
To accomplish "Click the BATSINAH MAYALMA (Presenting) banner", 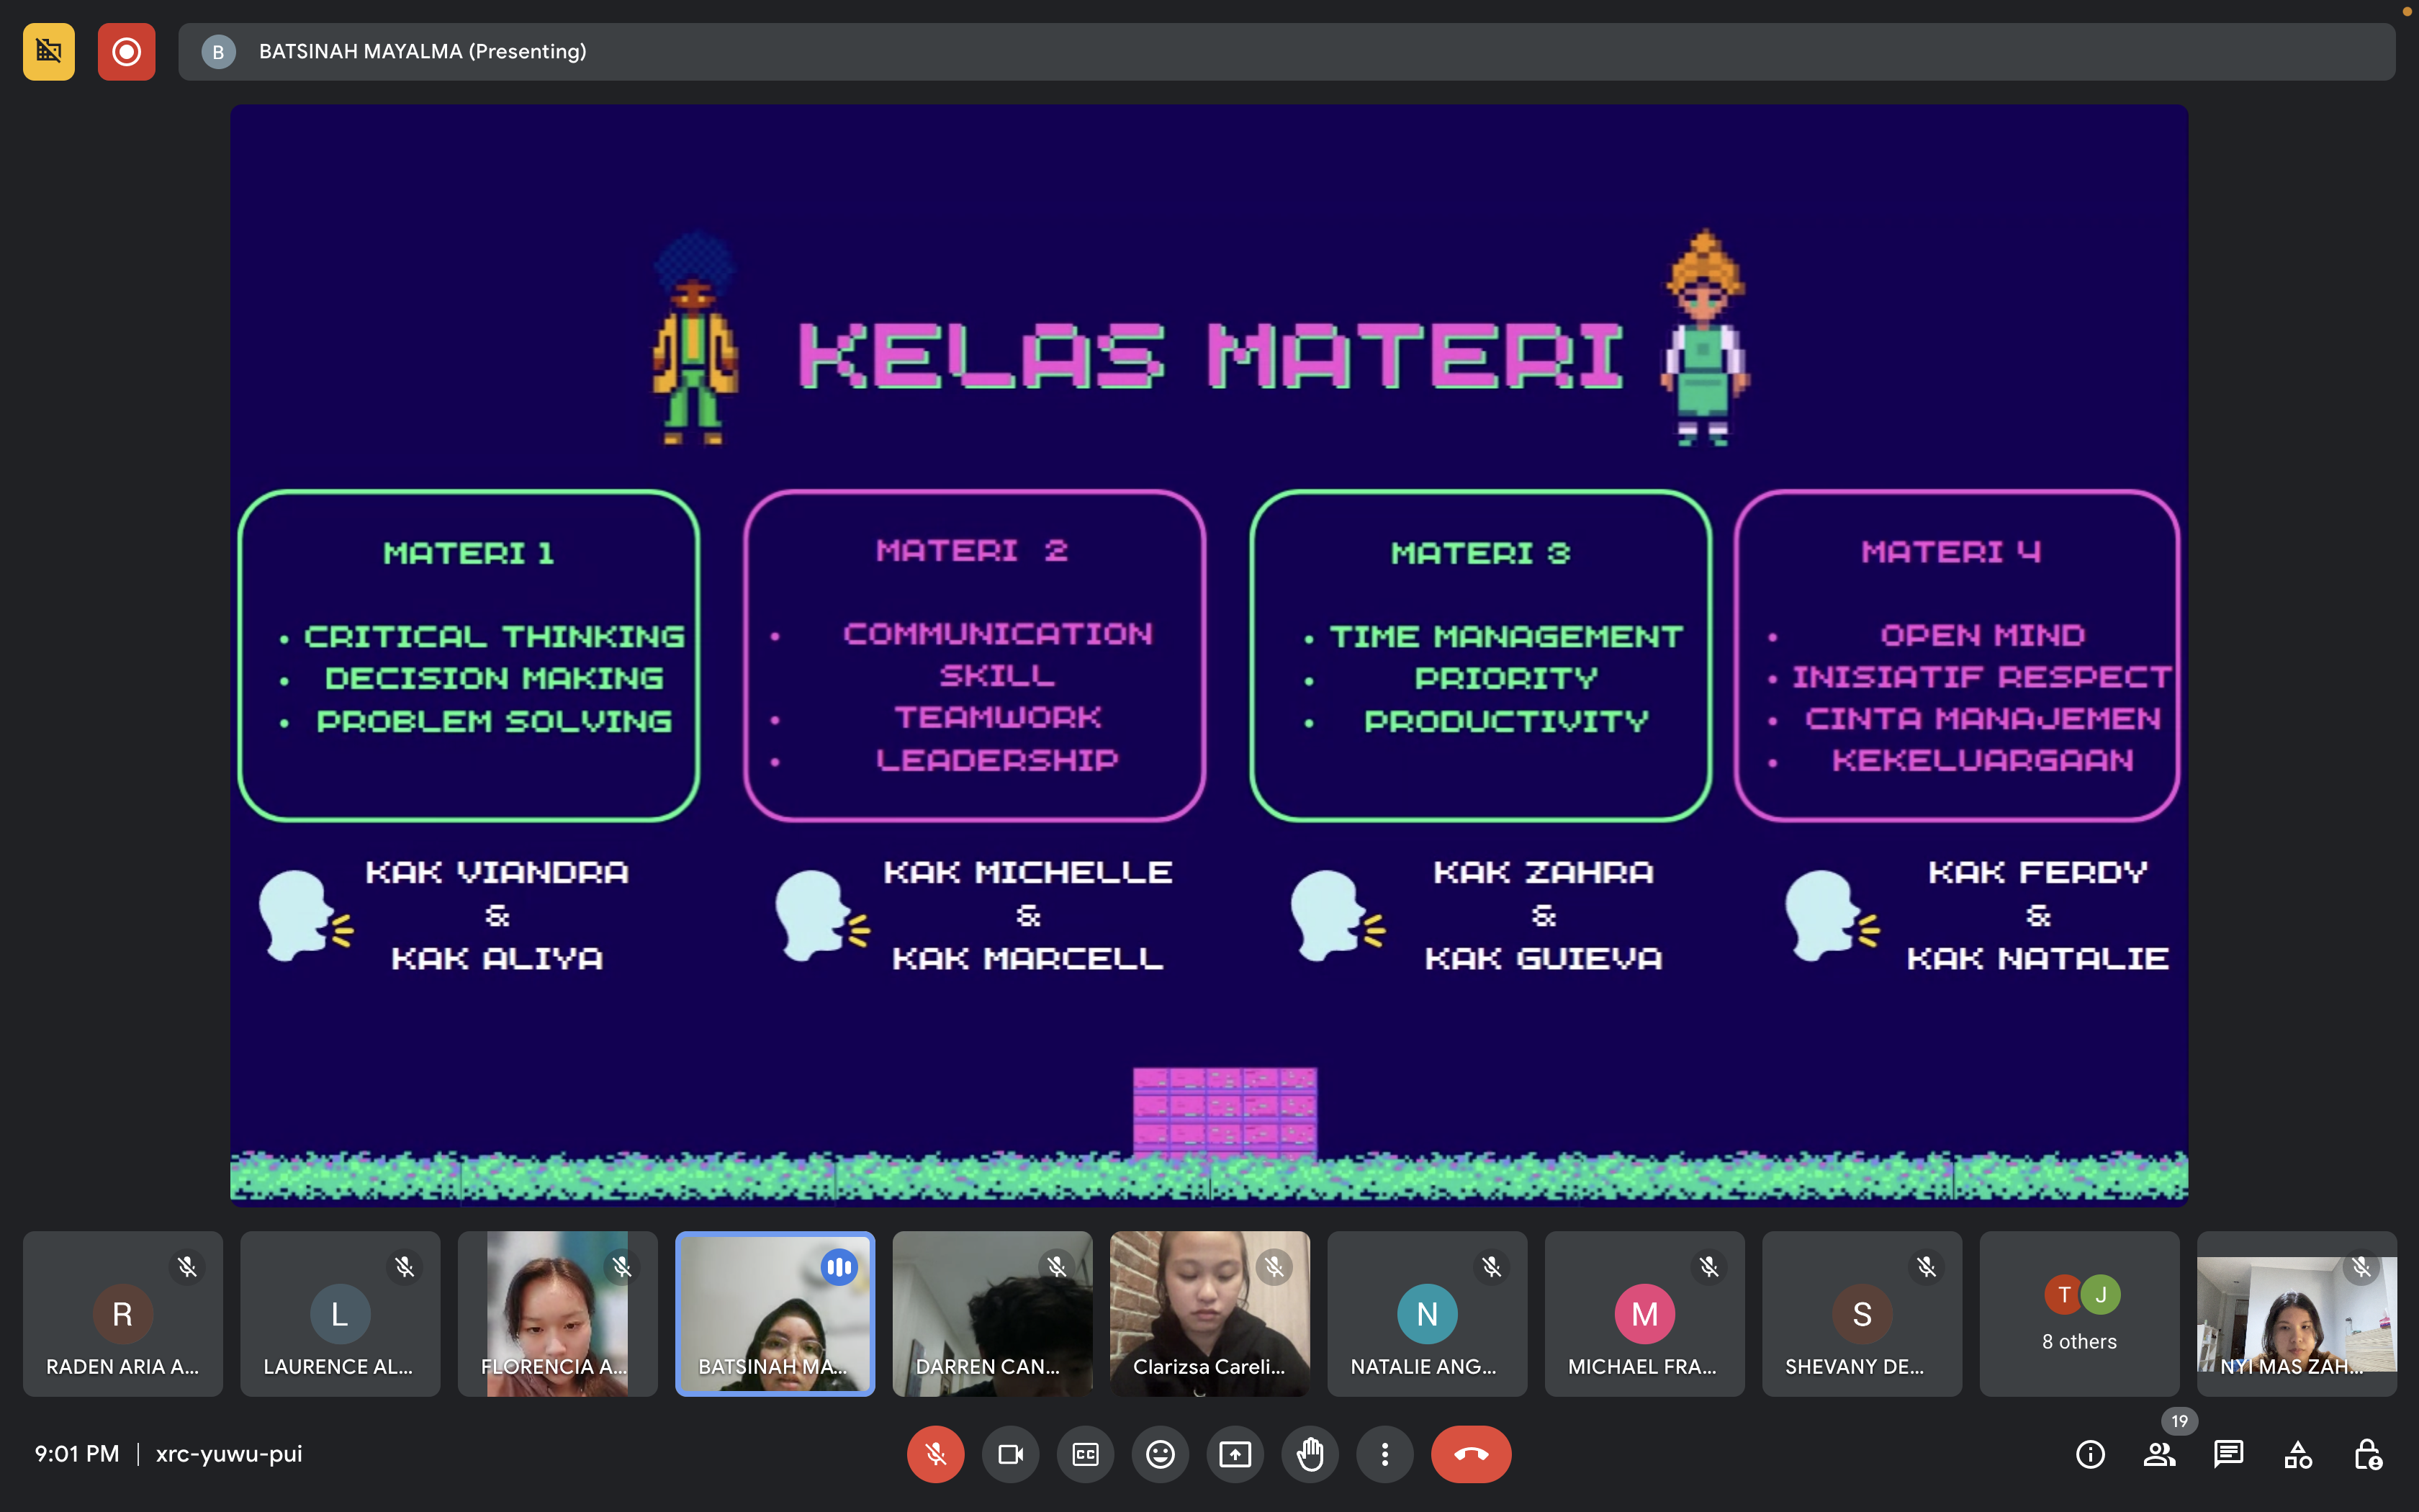I will click(x=422, y=51).
